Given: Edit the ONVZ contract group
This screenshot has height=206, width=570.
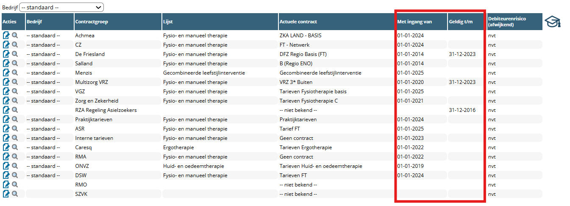Looking at the screenshot, I should point(6,166).
